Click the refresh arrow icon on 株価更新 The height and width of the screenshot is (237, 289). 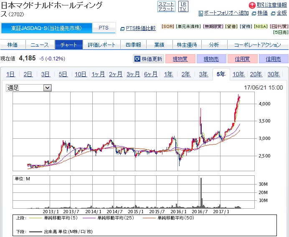pos(137,59)
